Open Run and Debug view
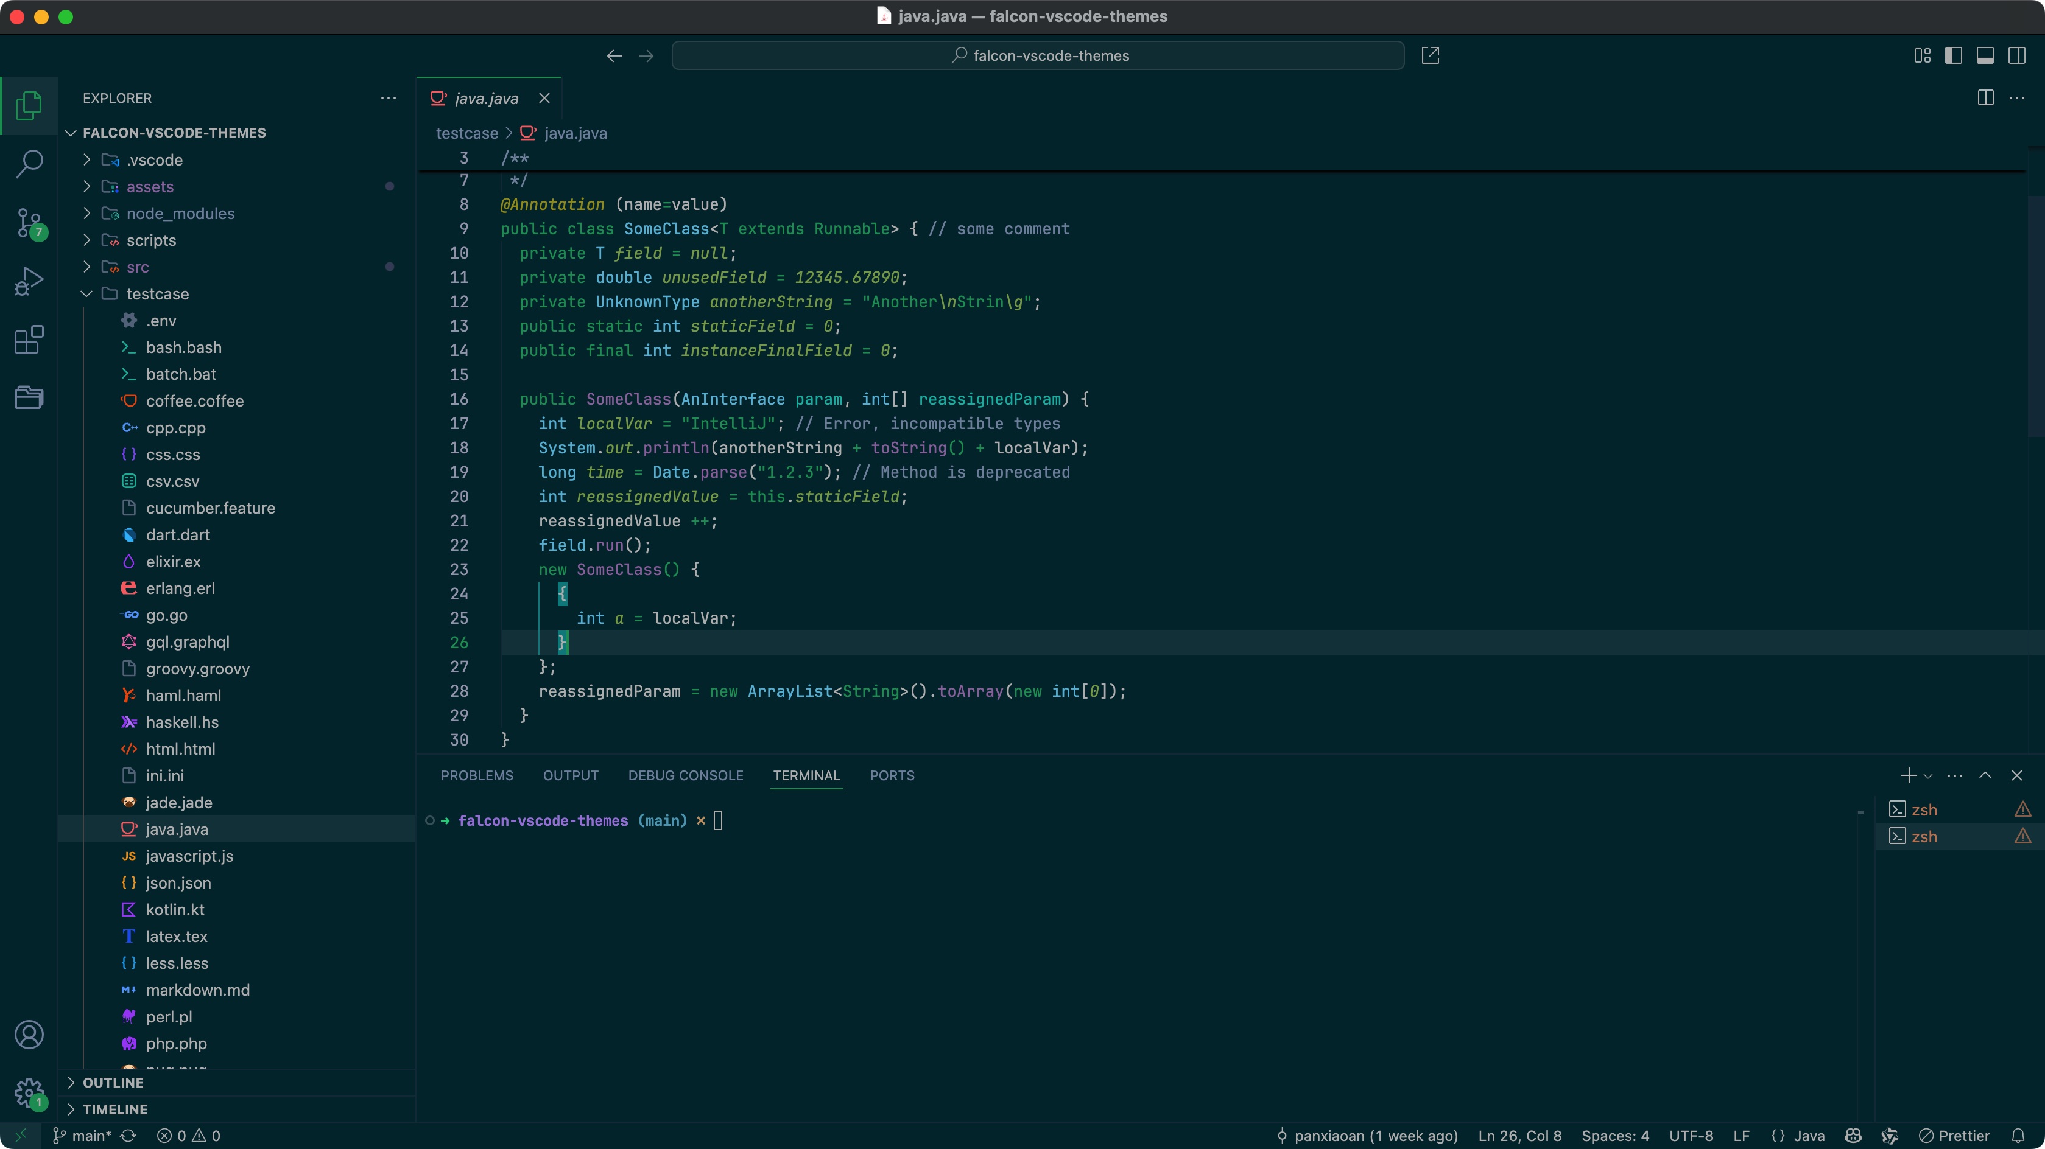The image size is (2045, 1149). [x=29, y=282]
